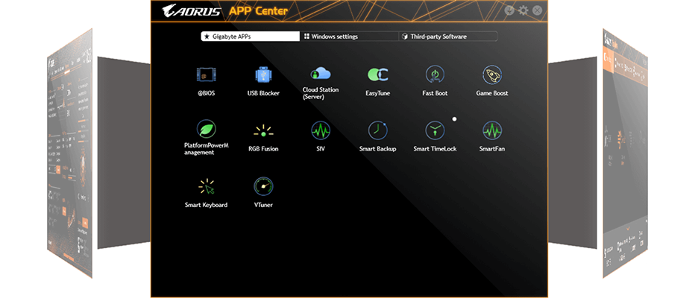
Task: Switch to the Windows settings tab
Action: [x=349, y=37]
